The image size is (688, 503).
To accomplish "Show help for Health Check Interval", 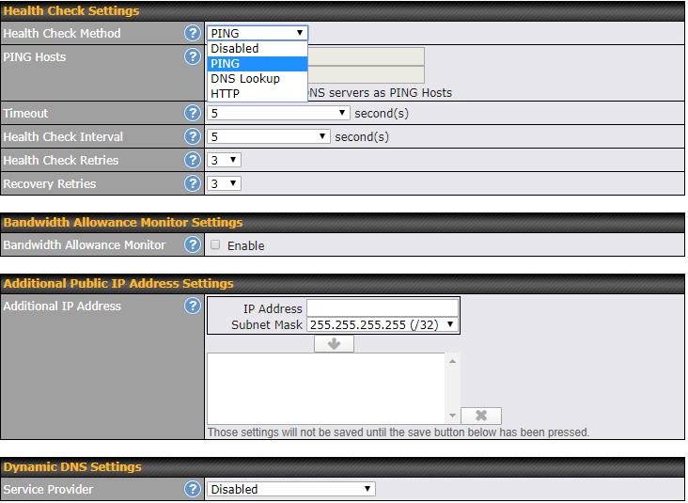I will click(x=193, y=136).
